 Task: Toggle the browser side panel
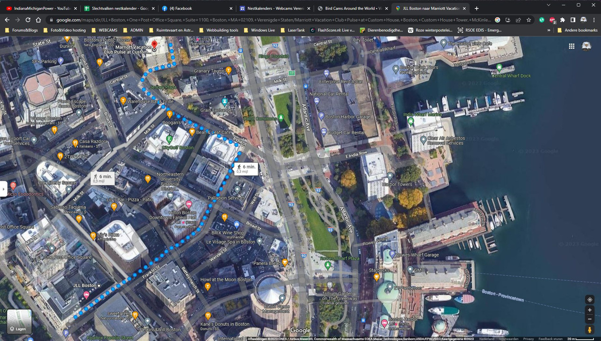(573, 20)
